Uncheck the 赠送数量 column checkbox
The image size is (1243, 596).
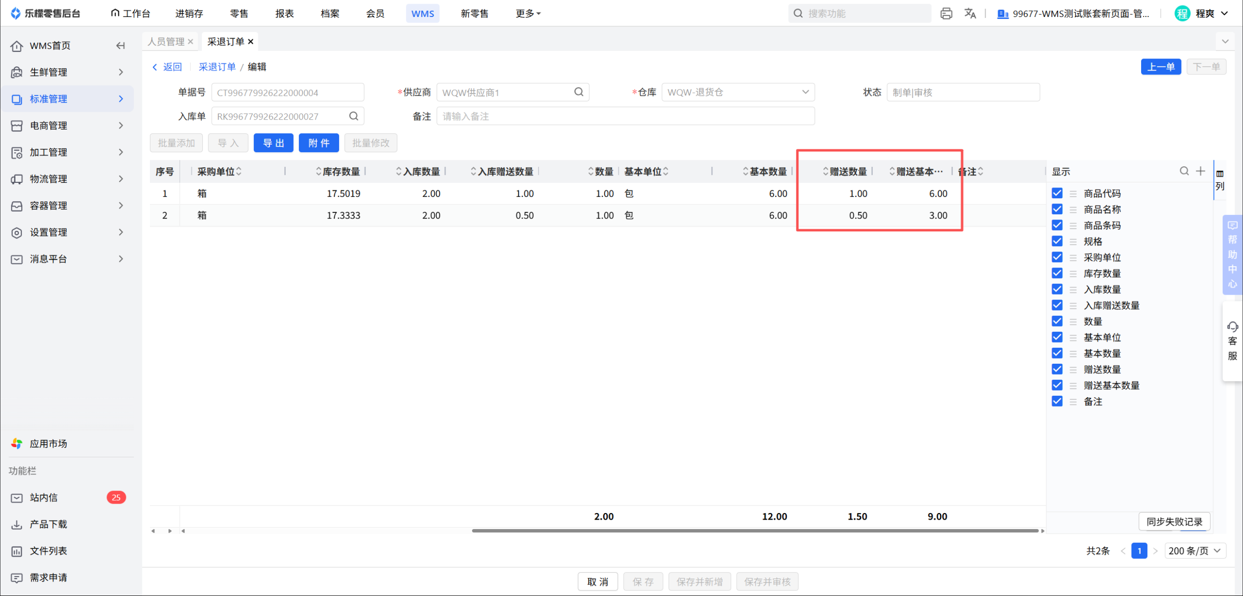click(x=1057, y=369)
